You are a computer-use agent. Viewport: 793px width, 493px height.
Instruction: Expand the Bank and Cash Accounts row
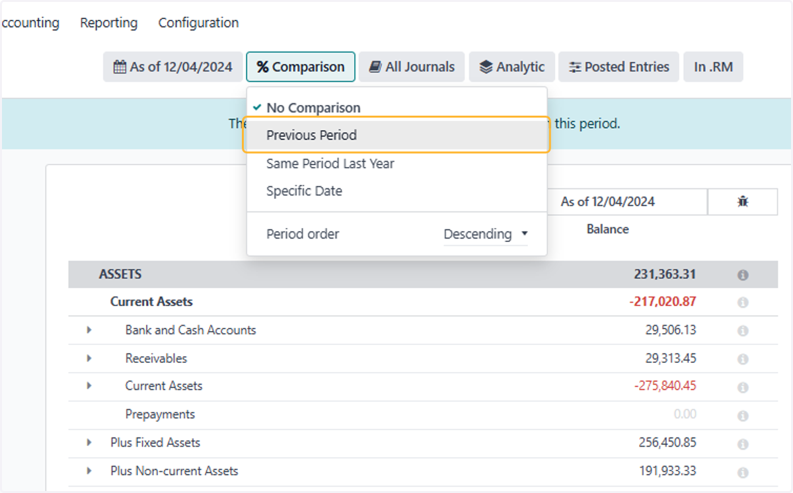[89, 330]
